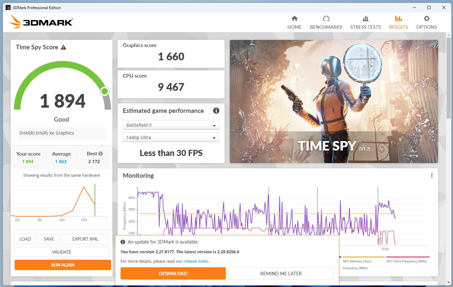This screenshot has width=453, height=287.
Task: Open the Options gear section
Action: (x=426, y=22)
